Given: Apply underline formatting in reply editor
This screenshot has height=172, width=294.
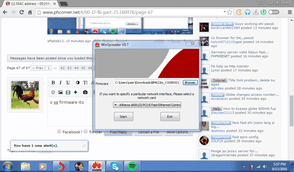Looking at the screenshot, I should coord(68,83).
